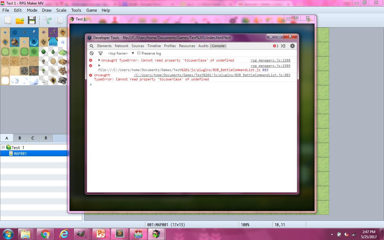Select the Cut scissors icon
The width and height of the screenshot is (384, 240).
pos(47,20)
